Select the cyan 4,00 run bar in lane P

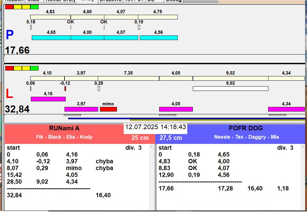[x=87, y=38]
